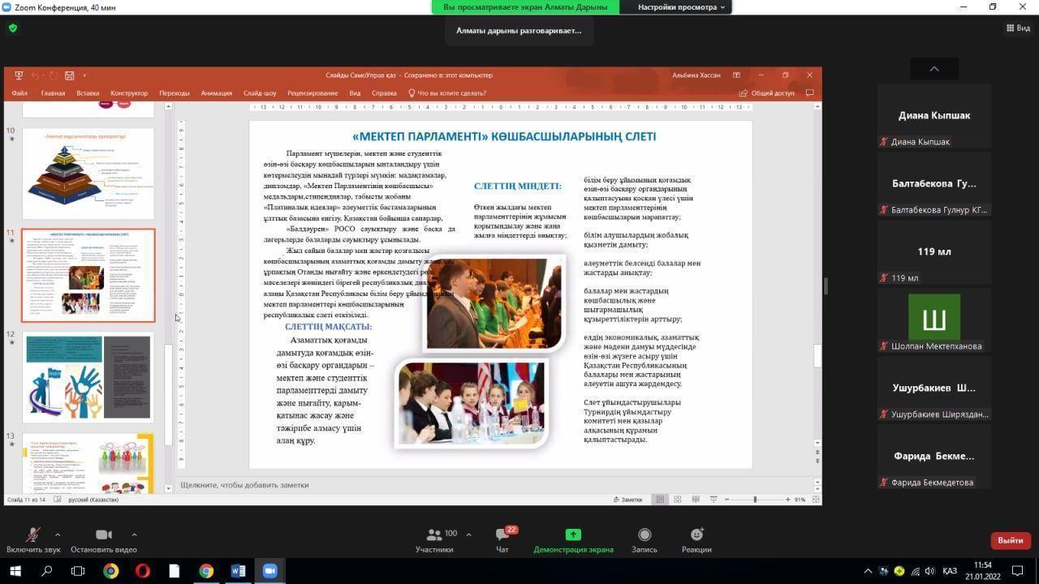Screen dimensions: 1039x584
Task: Expand audio options arrow beside microphone
Action: click(58, 535)
